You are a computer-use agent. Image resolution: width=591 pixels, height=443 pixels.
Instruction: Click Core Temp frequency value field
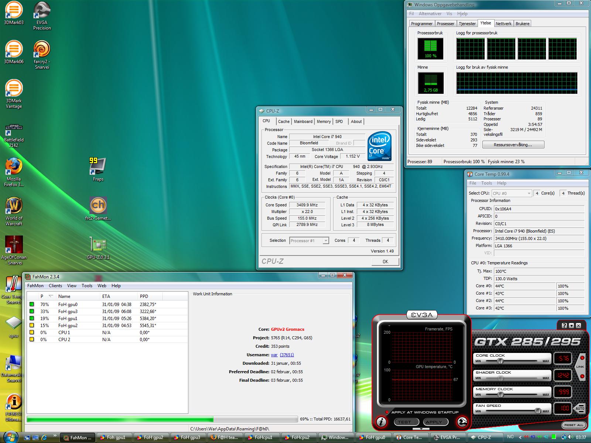coord(539,238)
